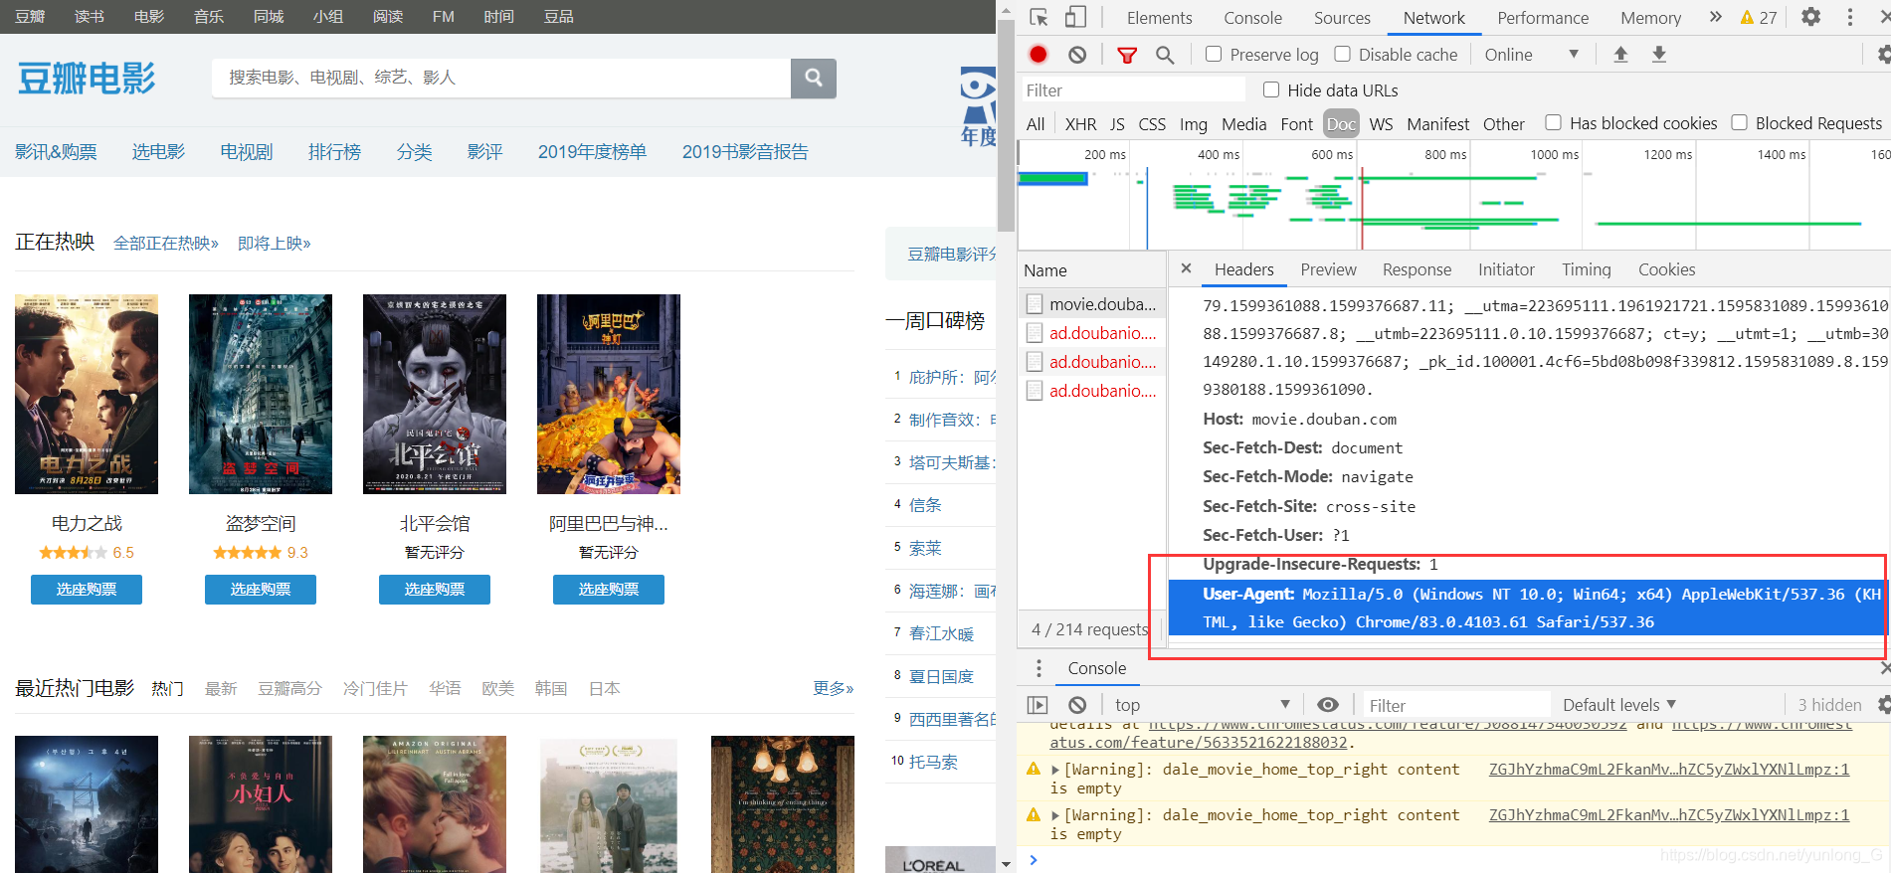The width and height of the screenshot is (1891, 873).
Task: Open the Cookies tab
Action: pos(1666,269)
